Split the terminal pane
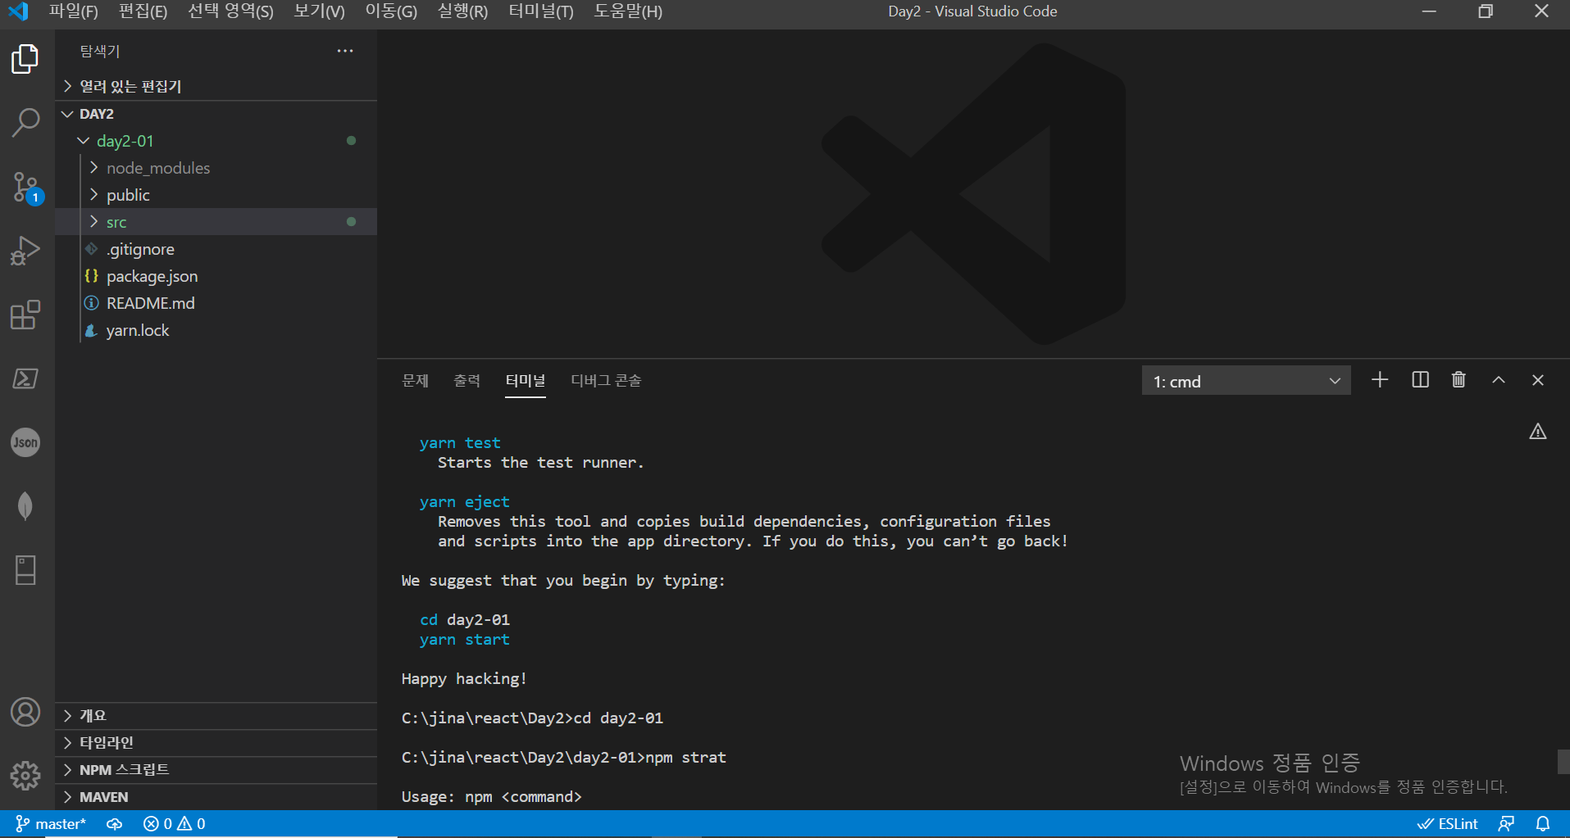 coord(1420,380)
